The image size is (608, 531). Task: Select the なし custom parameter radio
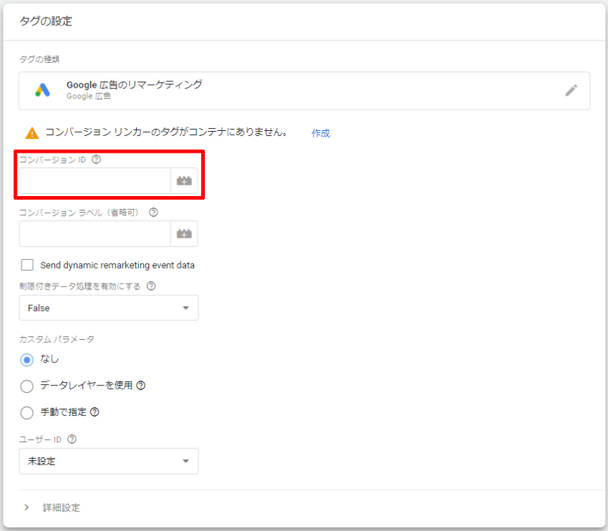(x=27, y=360)
